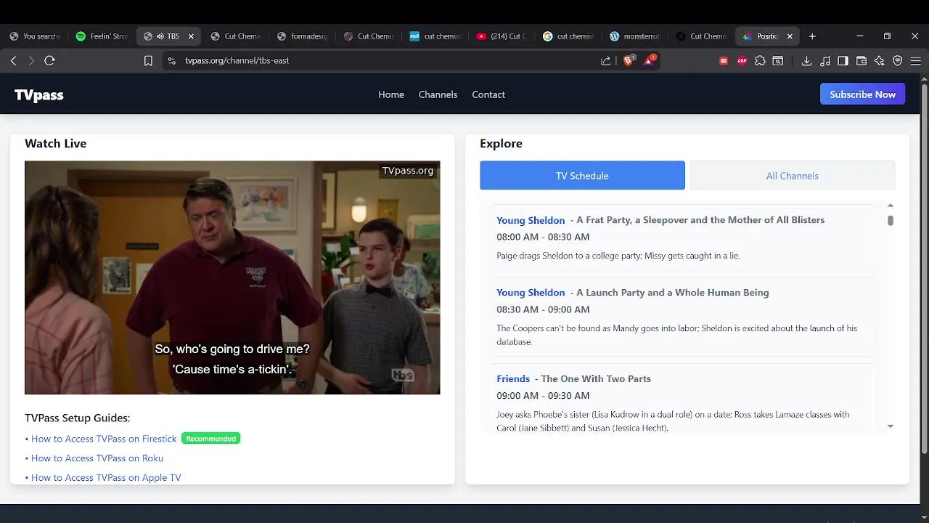
Task: Open the music note media control icon
Action: click(825, 61)
